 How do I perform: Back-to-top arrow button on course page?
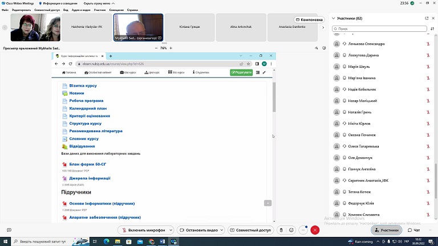[267, 203]
